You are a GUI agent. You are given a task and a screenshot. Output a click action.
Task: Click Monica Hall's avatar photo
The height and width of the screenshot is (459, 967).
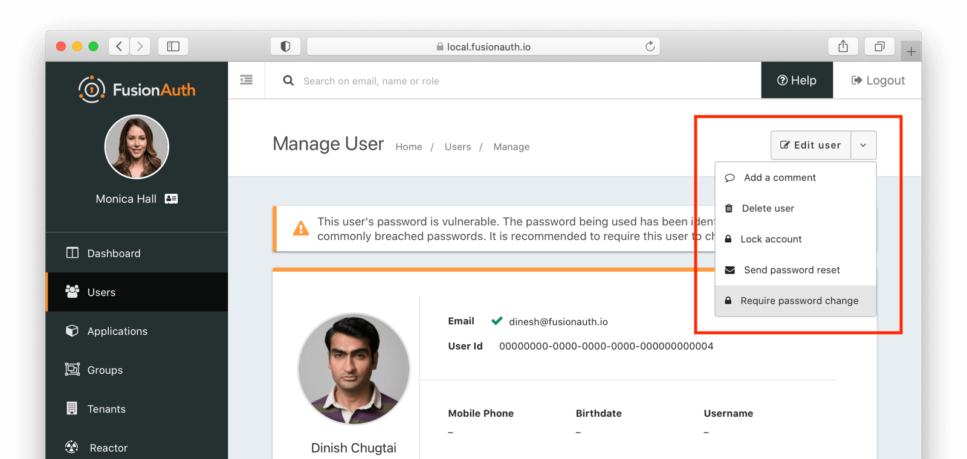[x=137, y=147]
